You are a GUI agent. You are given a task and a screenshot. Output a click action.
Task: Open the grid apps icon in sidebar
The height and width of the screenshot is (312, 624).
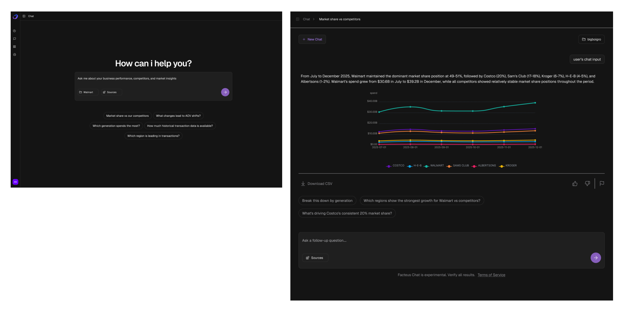pos(15,47)
